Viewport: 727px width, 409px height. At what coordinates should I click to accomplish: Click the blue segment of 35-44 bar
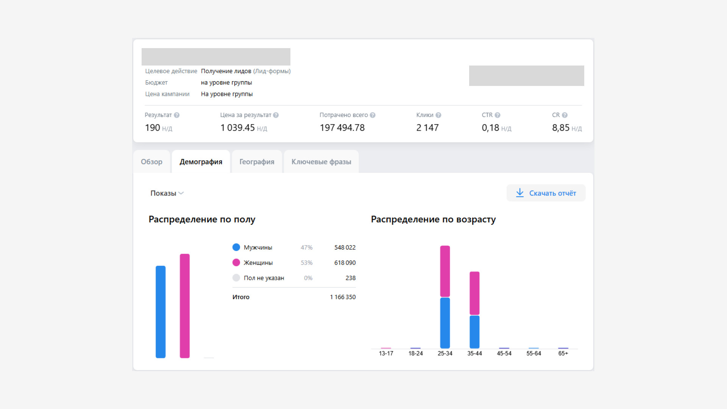tap(474, 332)
